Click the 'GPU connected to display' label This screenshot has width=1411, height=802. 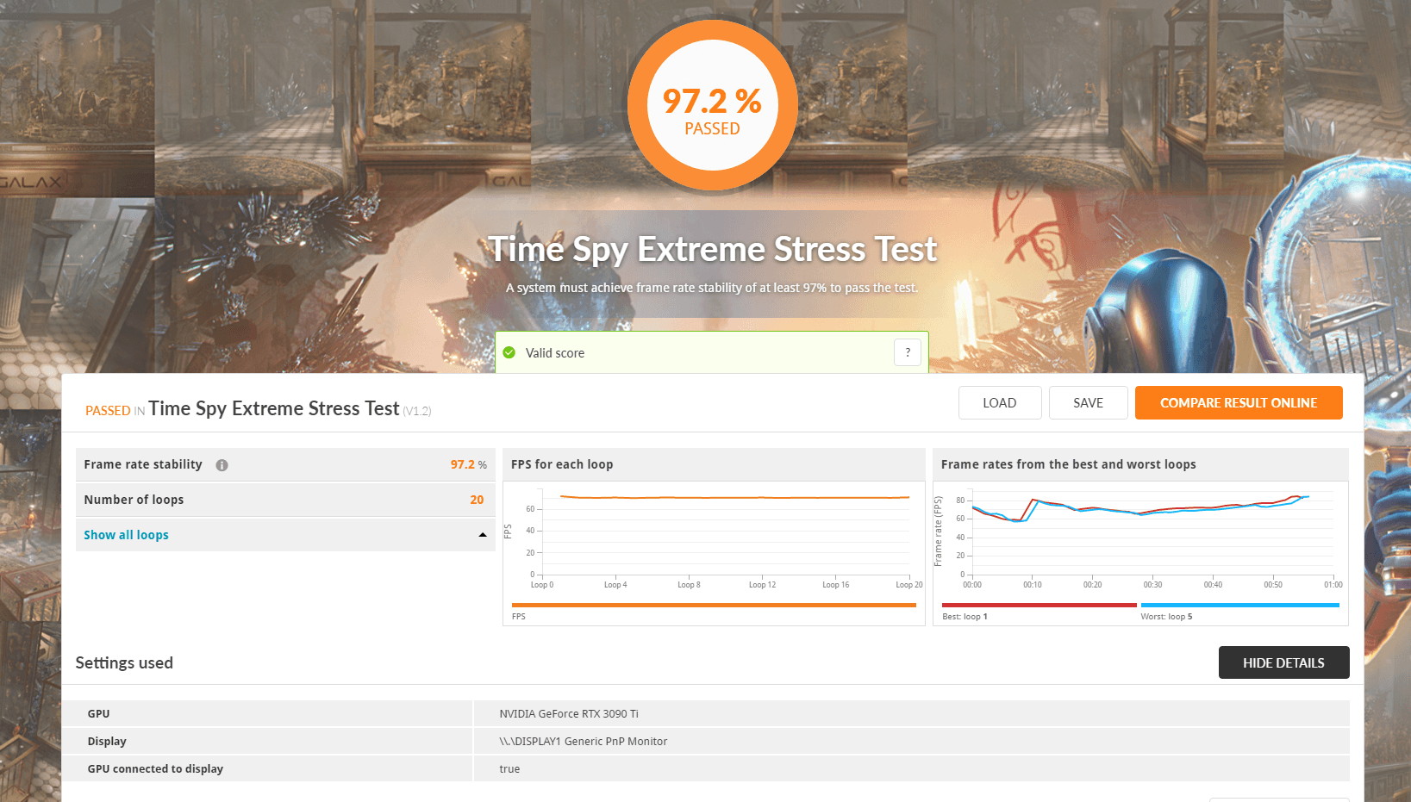pyautogui.click(x=155, y=768)
